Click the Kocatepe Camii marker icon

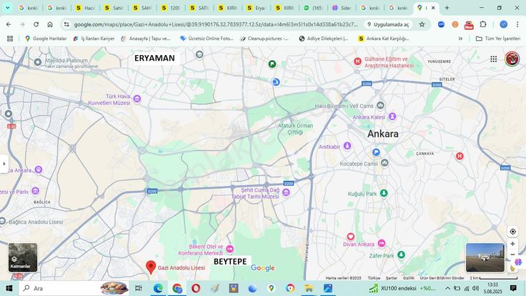(x=384, y=163)
